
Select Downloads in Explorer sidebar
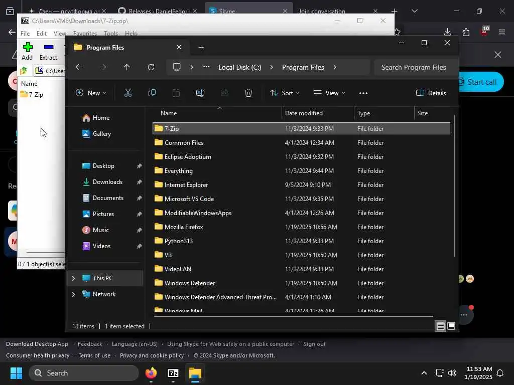pyautogui.click(x=107, y=181)
